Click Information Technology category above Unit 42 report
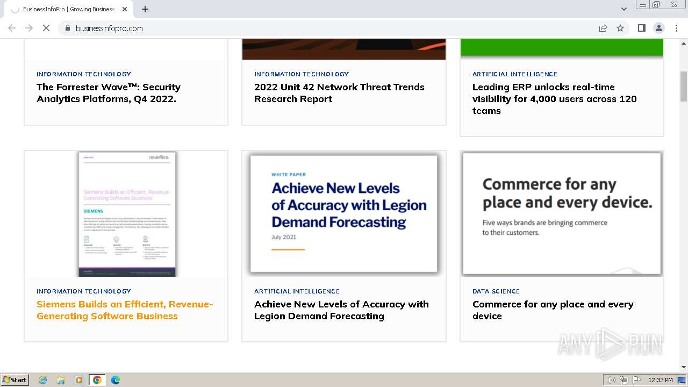The width and height of the screenshot is (688, 387). point(302,74)
